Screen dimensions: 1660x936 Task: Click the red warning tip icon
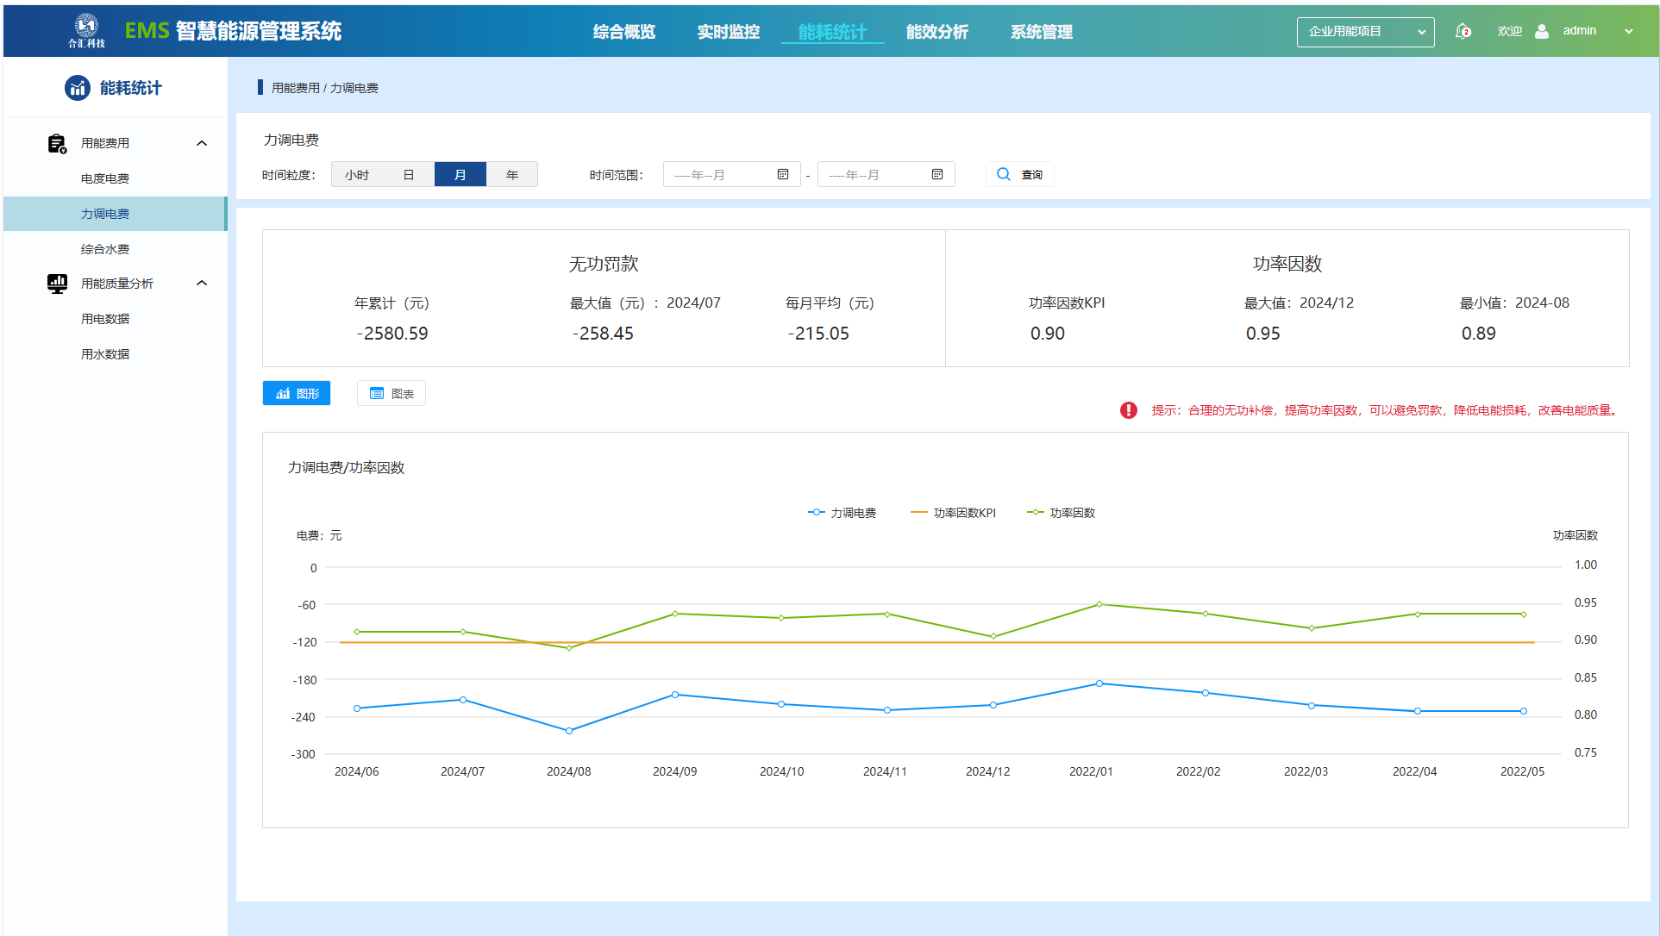tap(1128, 410)
